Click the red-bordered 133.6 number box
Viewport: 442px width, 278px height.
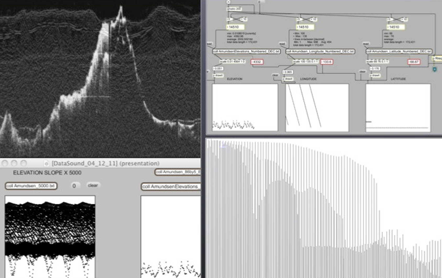tap(327, 62)
